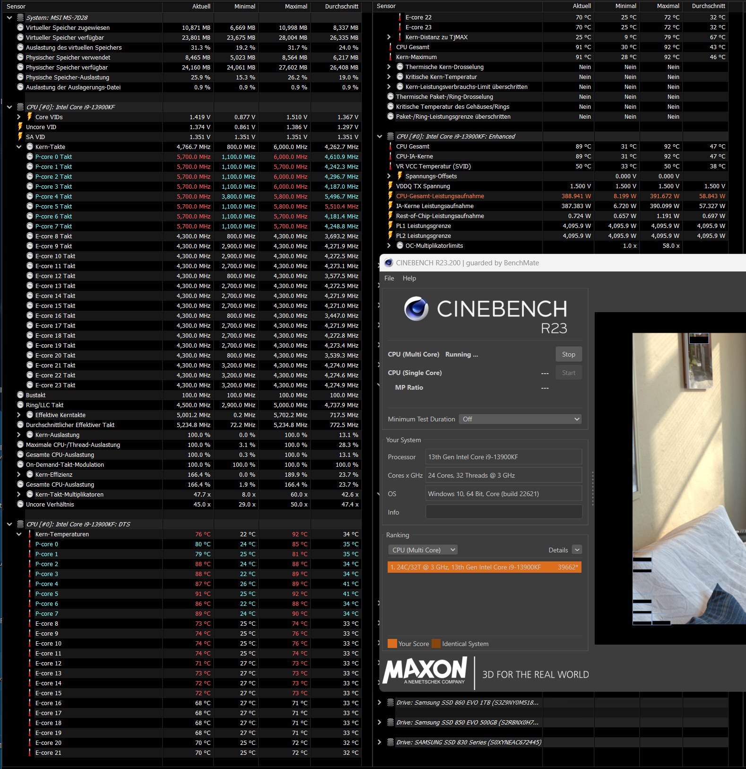Viewport: 746px width, 769px height.
Task: Expand the Kern-Effizienz row
Action: click(x=19, y=474)
